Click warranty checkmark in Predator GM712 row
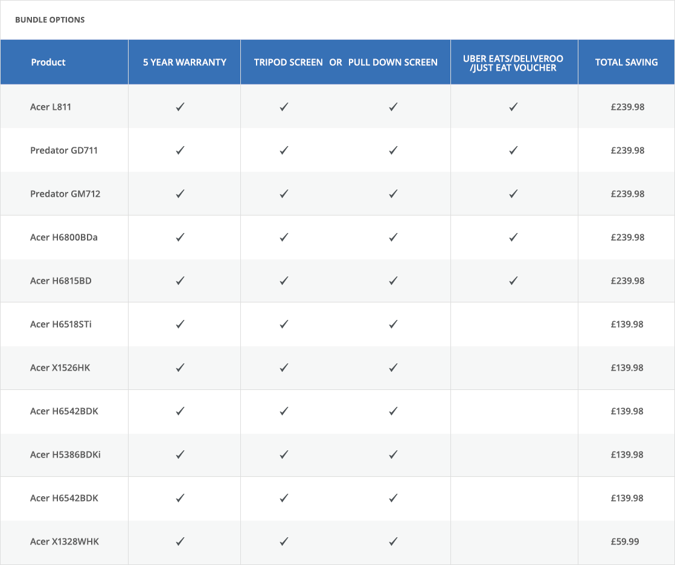675x565 pixels. tap(180, 194)
